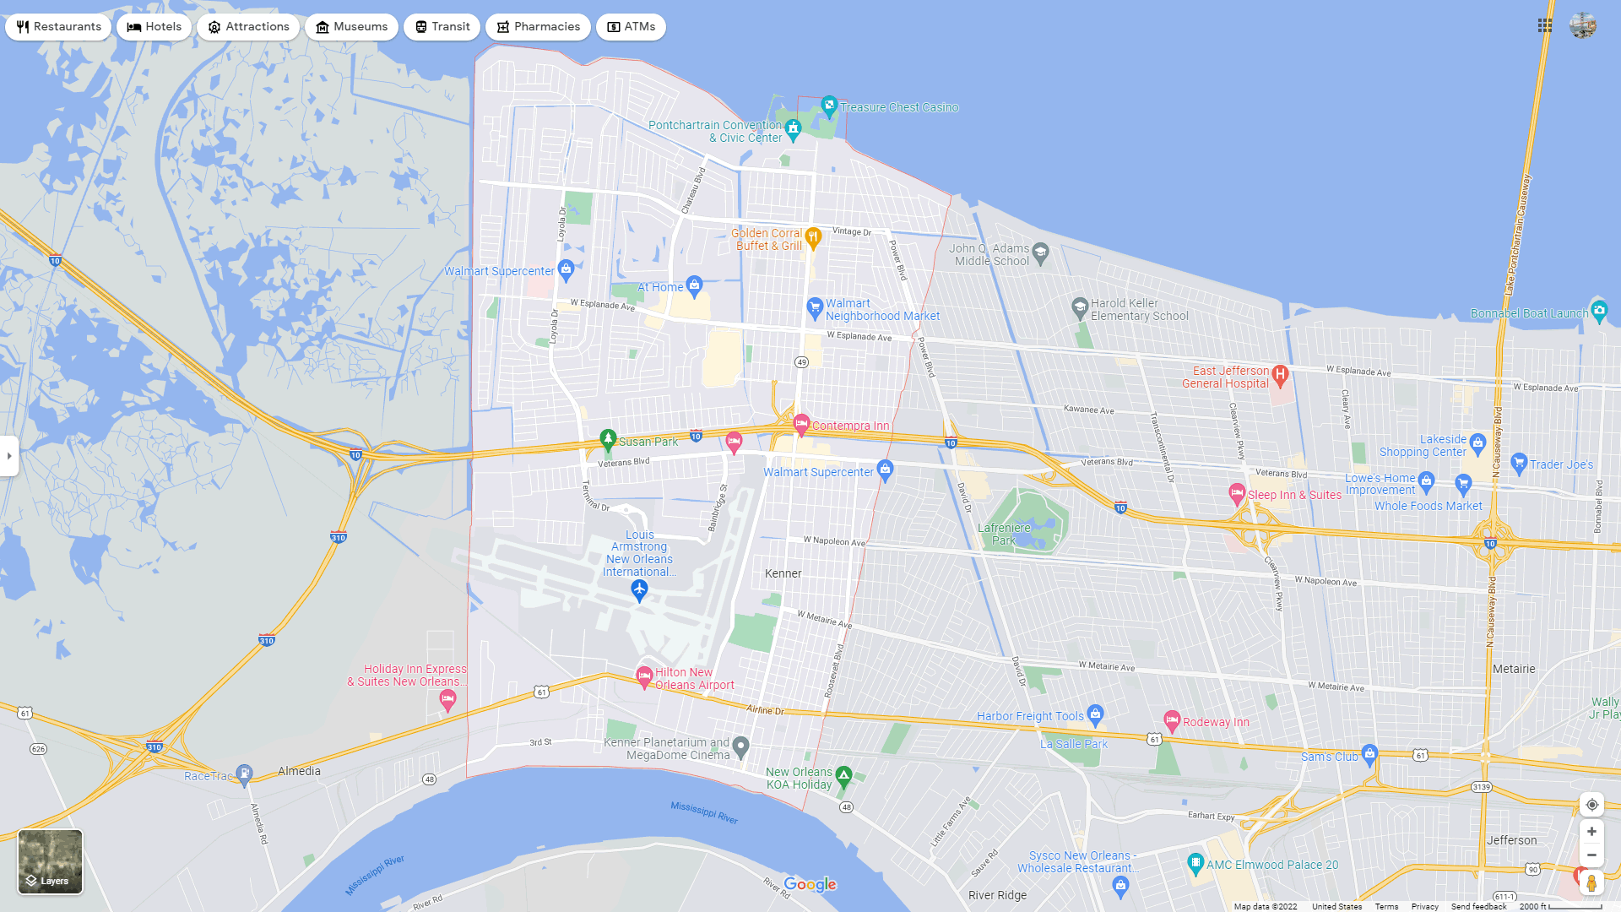Screen dimensions: 1621x912
Task: Select Pontchartrain Convention & Civic Center pin
Action: click(x=793, y=129)
